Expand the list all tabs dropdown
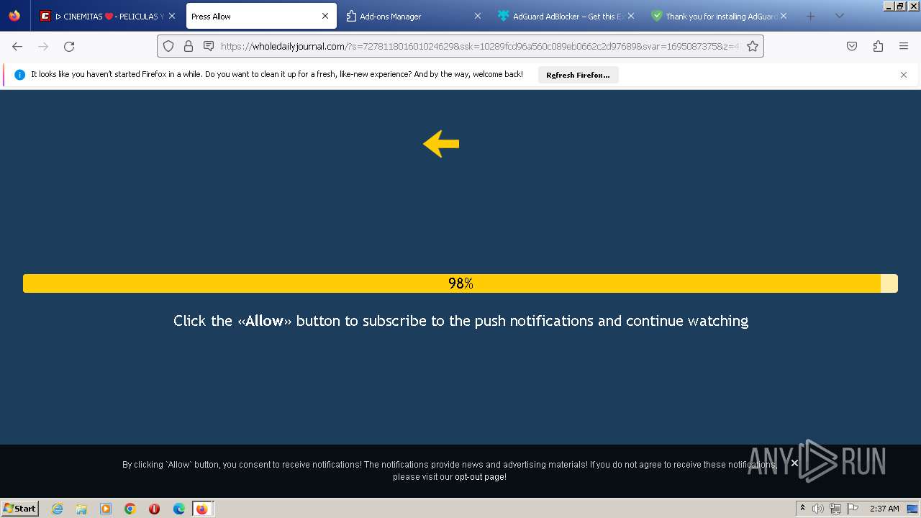Viewport: 921px width, 518px height. (839, 16)
